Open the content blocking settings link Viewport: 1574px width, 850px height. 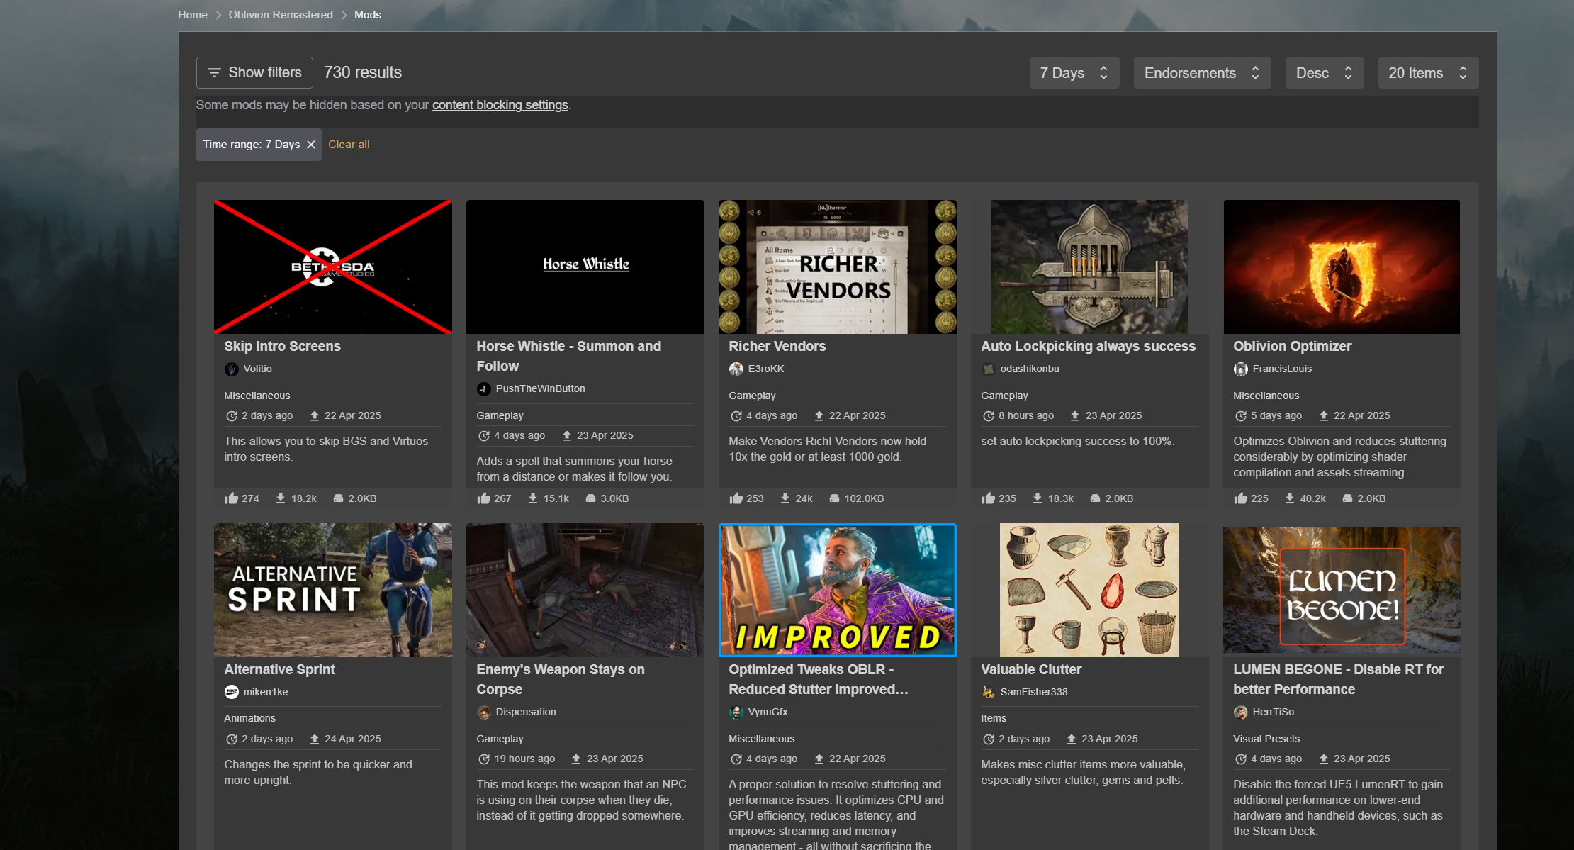coord(500,105)
